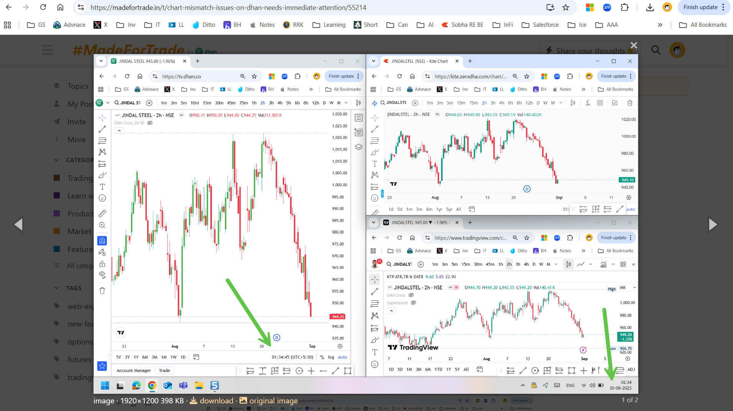Open the Sobha RE BE bookmark
Image resolution: width=733 pixels, height=411 pixels.
click(462, 25)
